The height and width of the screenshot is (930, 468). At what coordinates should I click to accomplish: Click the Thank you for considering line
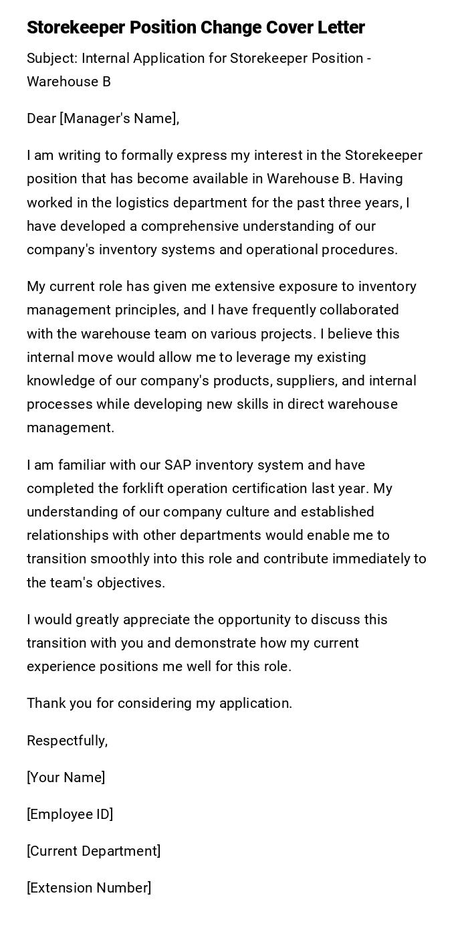pyautogui.click(x=159, y=703)
